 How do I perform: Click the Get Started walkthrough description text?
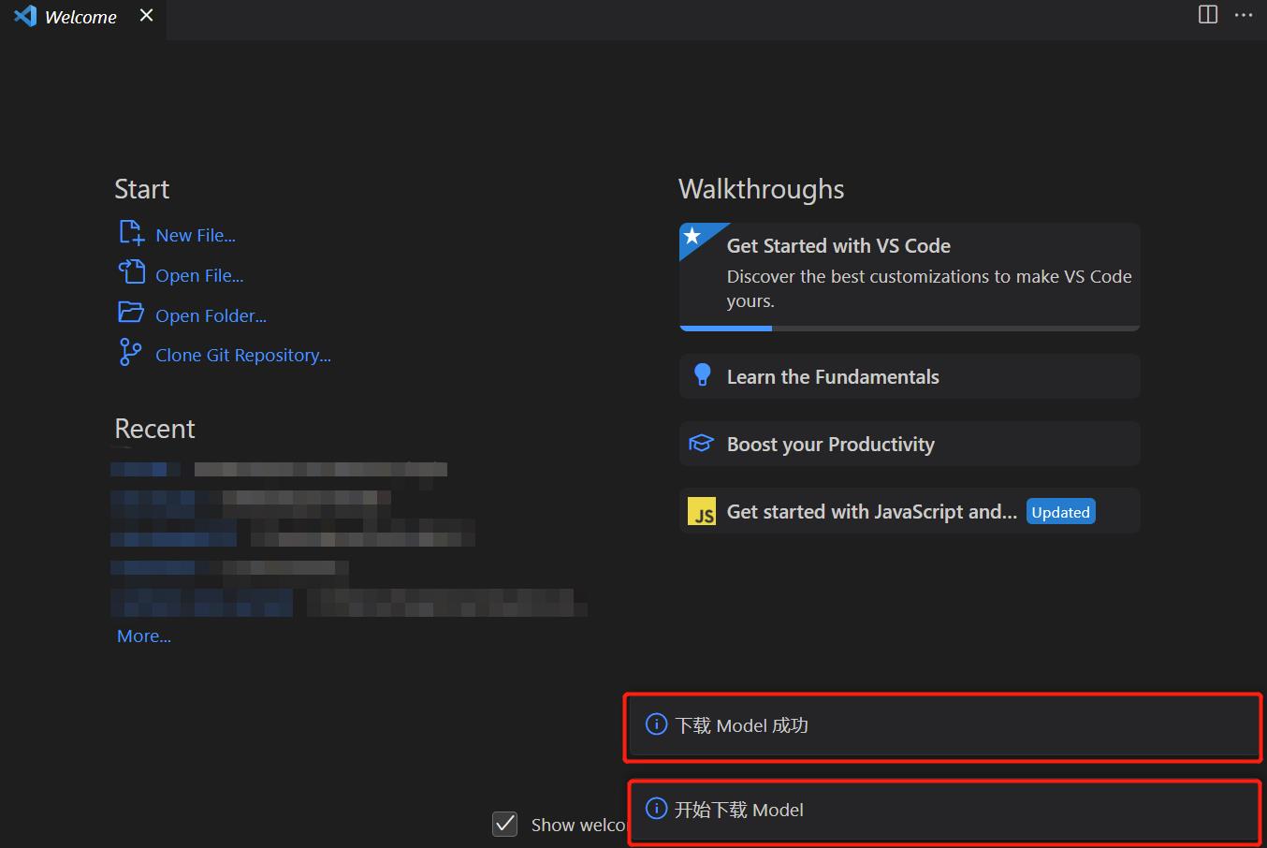[929, 288]
